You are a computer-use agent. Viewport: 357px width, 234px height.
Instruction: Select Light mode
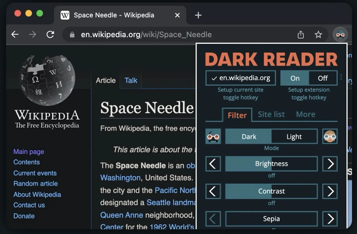pos(294,136)
